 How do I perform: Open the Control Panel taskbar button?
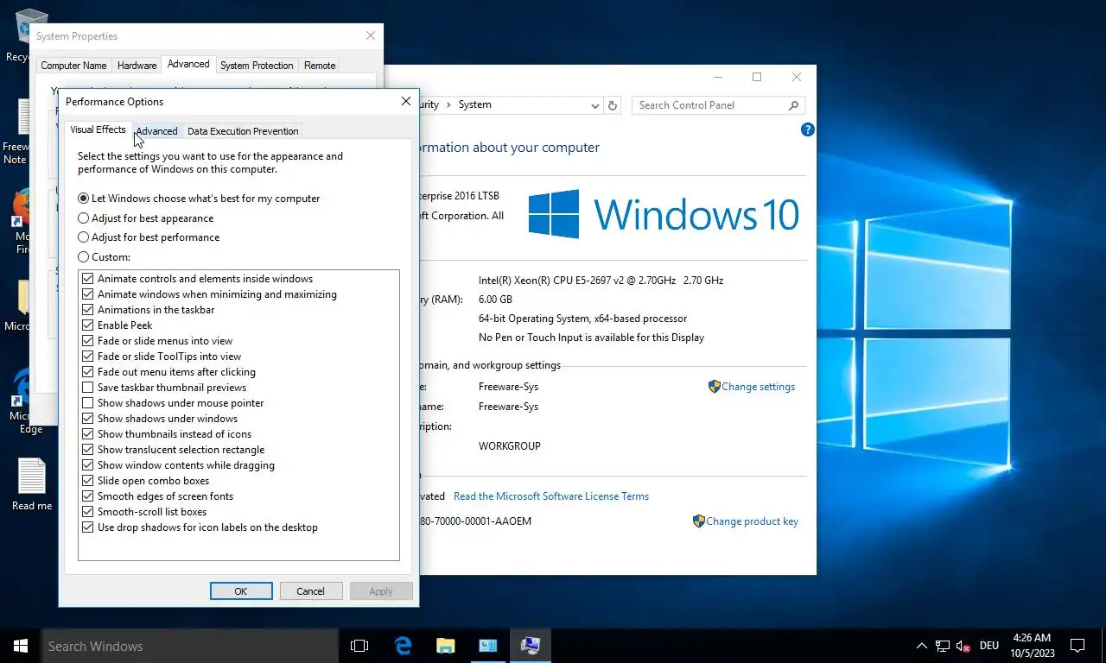487,646
